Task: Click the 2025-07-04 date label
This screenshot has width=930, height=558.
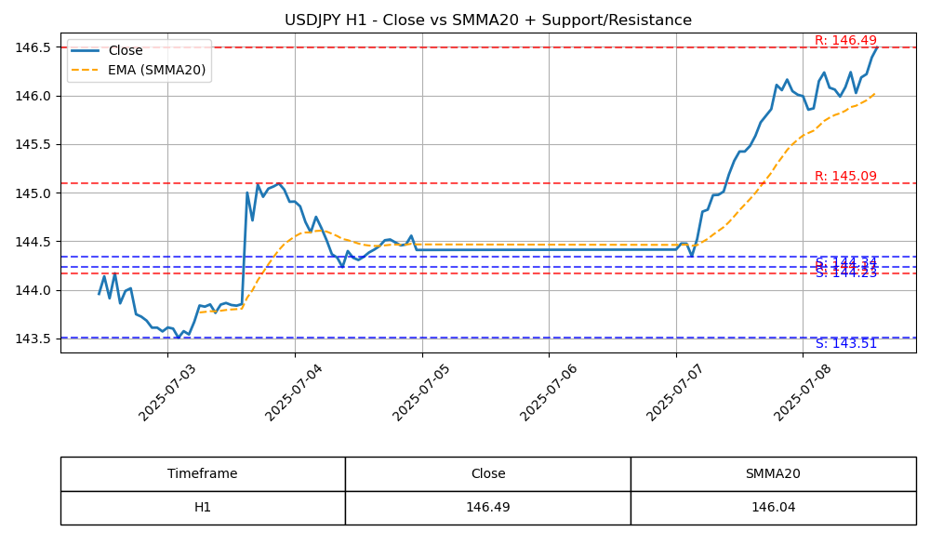Action: (x=293, y=392)
